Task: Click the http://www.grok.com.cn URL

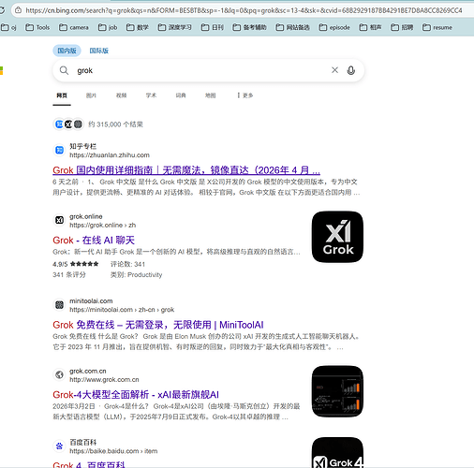Action: tap(104, 379)
